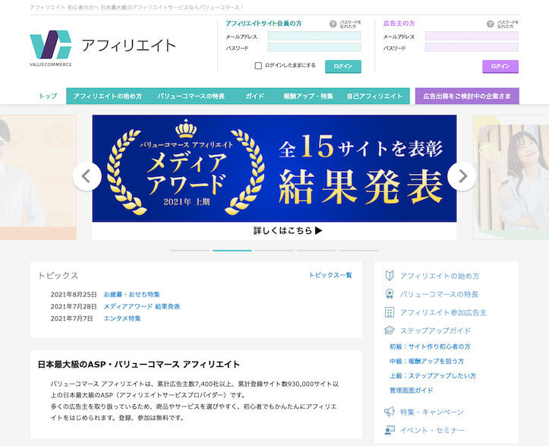Open the エンタメ特集 topic link
Image resolution: width=549 pixels, height=446 pixels.
tap(122, 318)
